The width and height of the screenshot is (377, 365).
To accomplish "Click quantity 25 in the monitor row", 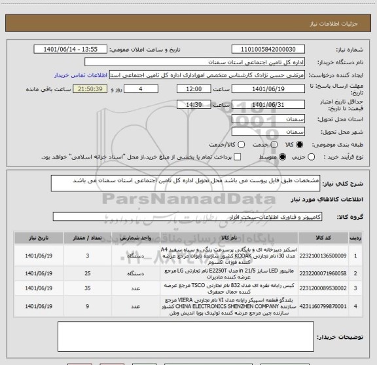I will click(x=88, y=273).
